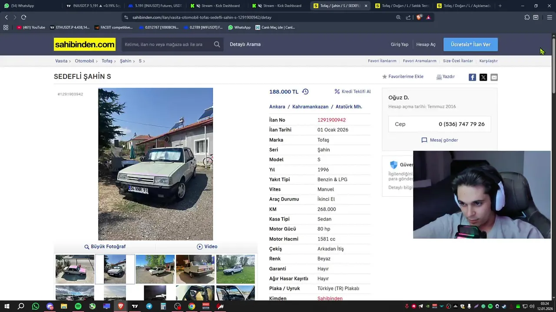Open the ETHUSDT.P bookmark

69,27
